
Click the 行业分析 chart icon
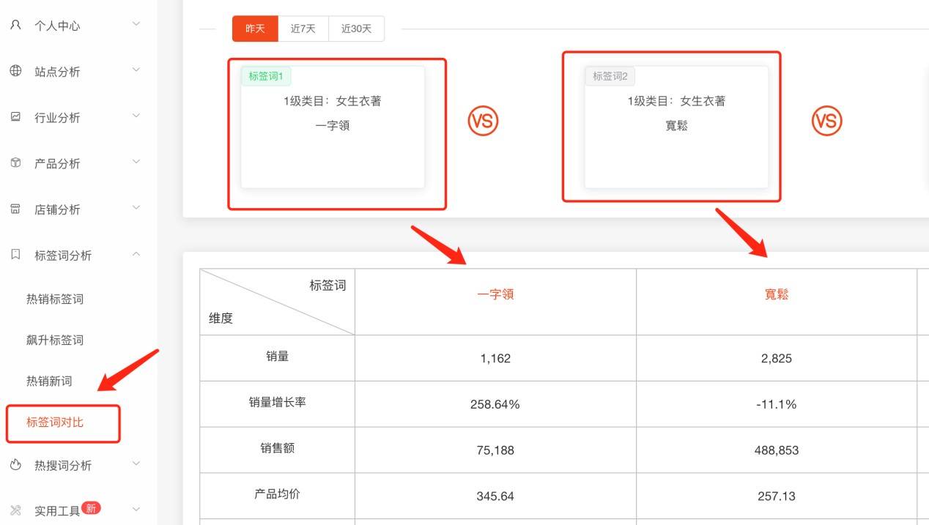[15, 116]
